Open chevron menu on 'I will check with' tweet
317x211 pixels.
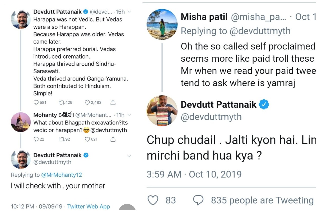click(129, 156)
